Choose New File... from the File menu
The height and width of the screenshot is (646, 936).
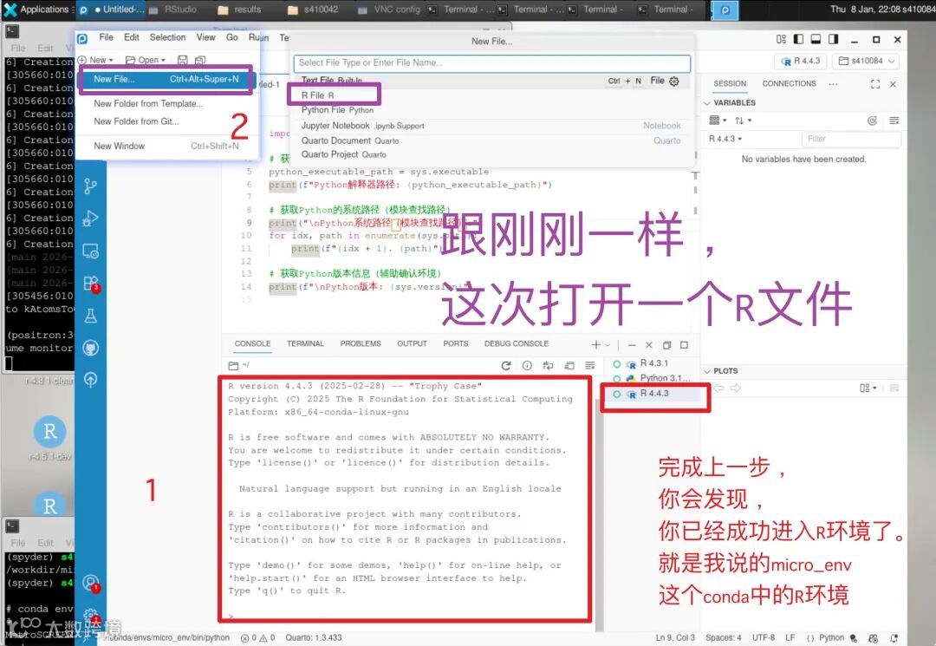[x=166, y=79]
